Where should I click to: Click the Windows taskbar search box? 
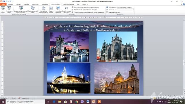tap(25, 102)
